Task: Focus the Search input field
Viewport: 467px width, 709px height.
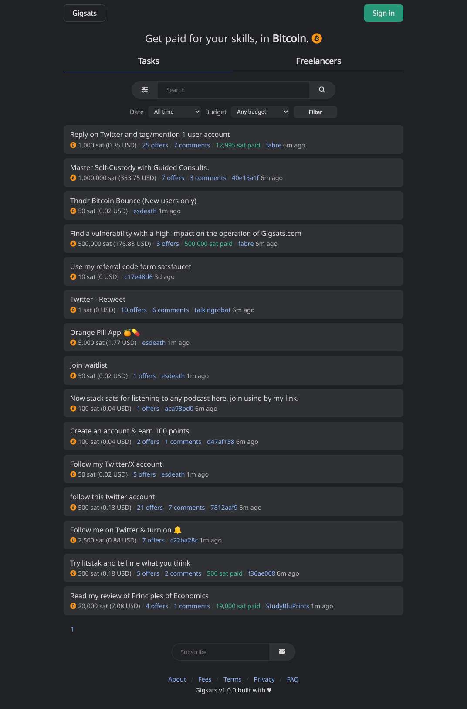Action: tap(233, 90)
